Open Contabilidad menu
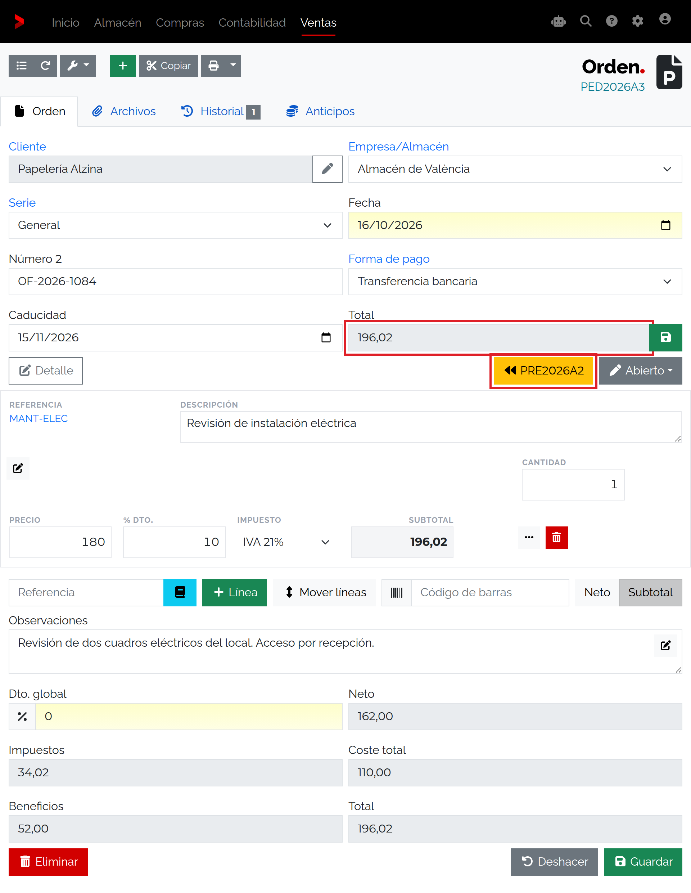 pyautogui.click(x=252, y=22)
